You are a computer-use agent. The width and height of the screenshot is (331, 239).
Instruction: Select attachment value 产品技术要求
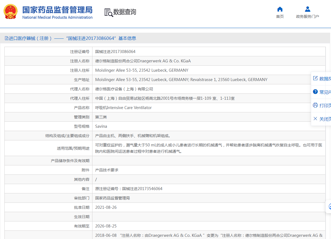click(x=107, y=170)
